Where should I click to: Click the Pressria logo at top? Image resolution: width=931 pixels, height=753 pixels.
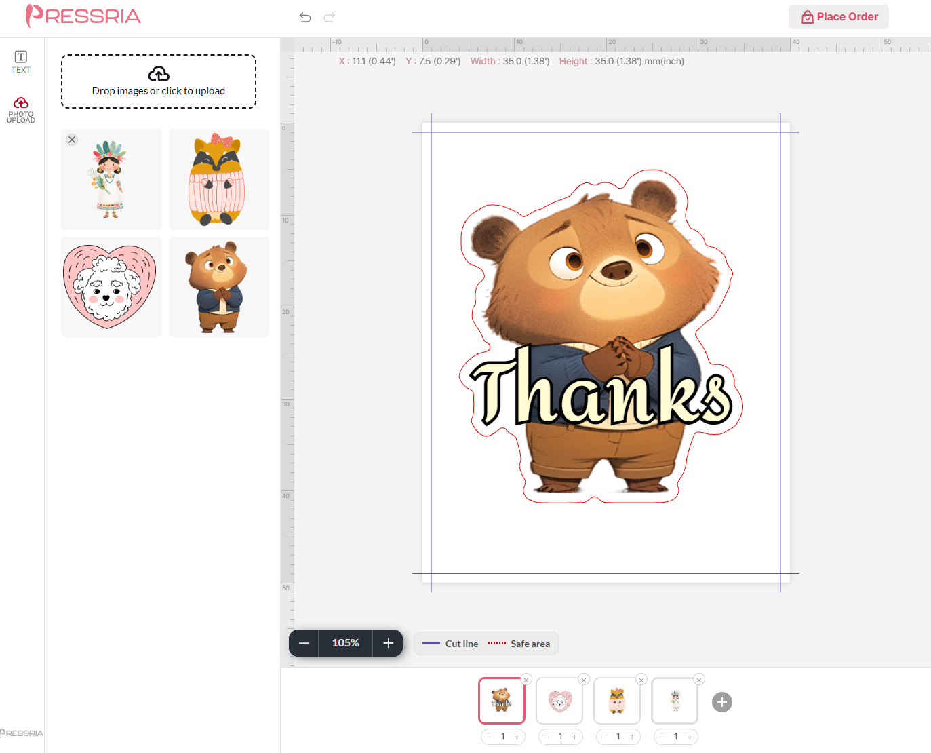coord(83,16)
